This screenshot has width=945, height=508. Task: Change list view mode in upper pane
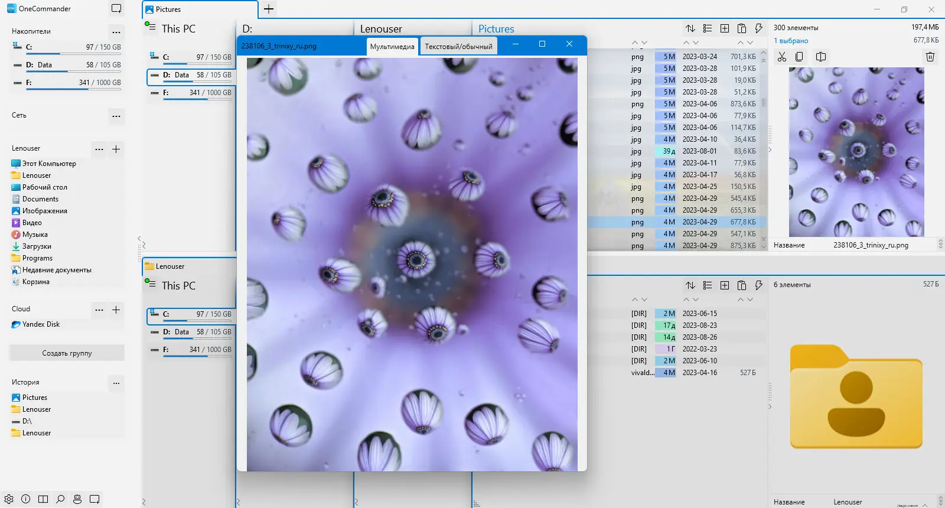pyautogui.click(x=708, y=28)
